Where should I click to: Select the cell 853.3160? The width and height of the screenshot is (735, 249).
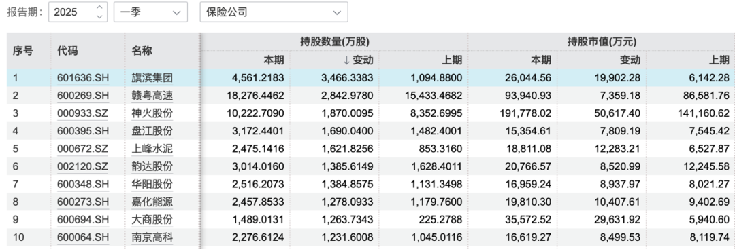[x=442, y=149]
